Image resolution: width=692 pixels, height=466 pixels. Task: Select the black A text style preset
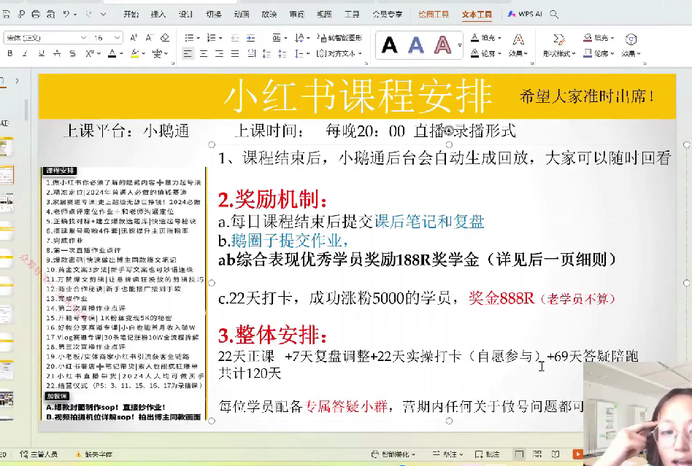(x=389, y=45)
